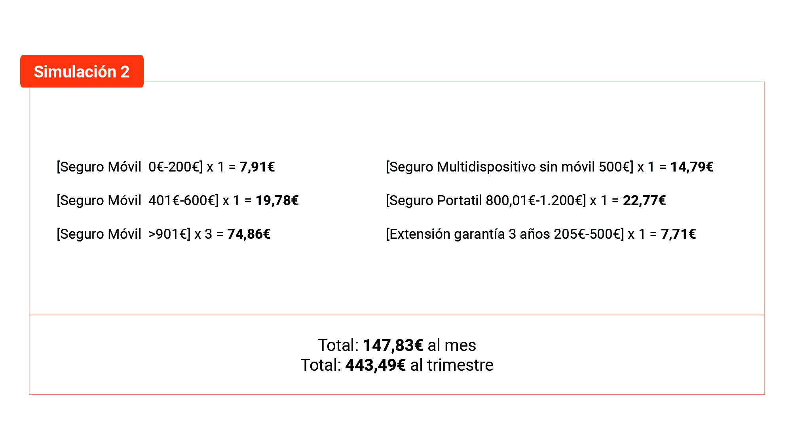792x445 pixels.
Task: Click the words "al trimestre"
Action: point(452,365)
